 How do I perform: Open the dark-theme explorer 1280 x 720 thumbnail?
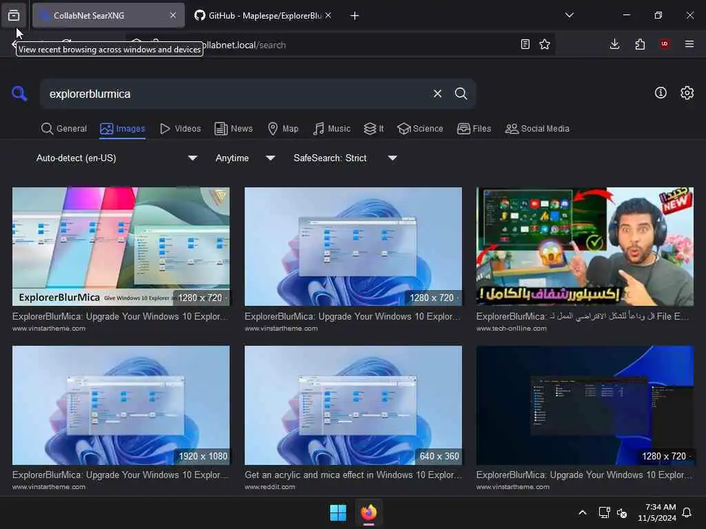[x=585, y=405]
